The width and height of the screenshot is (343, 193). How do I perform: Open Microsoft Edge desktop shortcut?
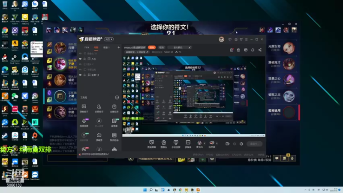[x=5, y=72]
